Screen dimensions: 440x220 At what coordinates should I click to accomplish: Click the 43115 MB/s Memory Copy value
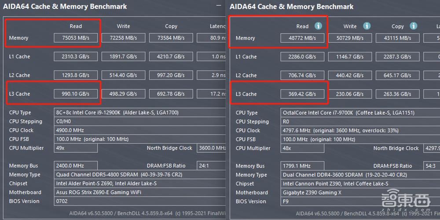pos(397,38)
